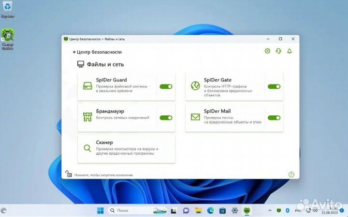Click 'Нажмите, чтобы запретить изменения' text

click(x=103, y=175)
